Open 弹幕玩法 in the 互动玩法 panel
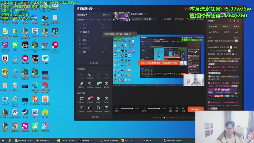 click(81, 85)
